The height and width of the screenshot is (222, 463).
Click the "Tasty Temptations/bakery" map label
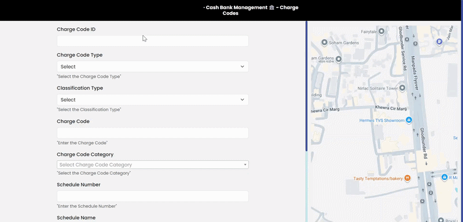[x=378, y=179]
